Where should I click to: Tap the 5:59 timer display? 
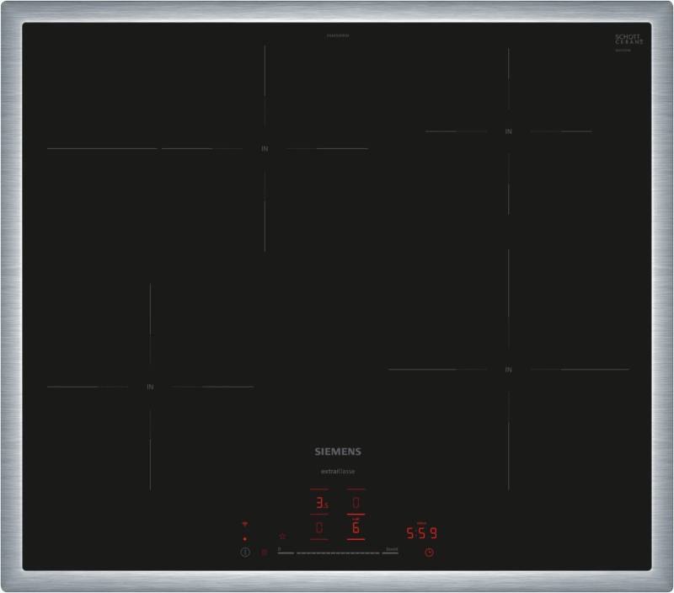point(422,533)
